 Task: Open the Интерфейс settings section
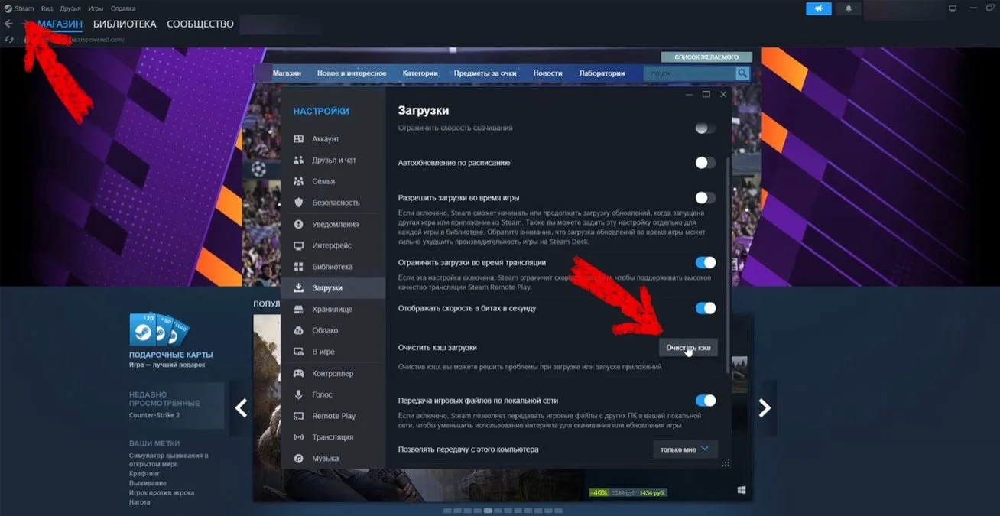click(333, 245)
